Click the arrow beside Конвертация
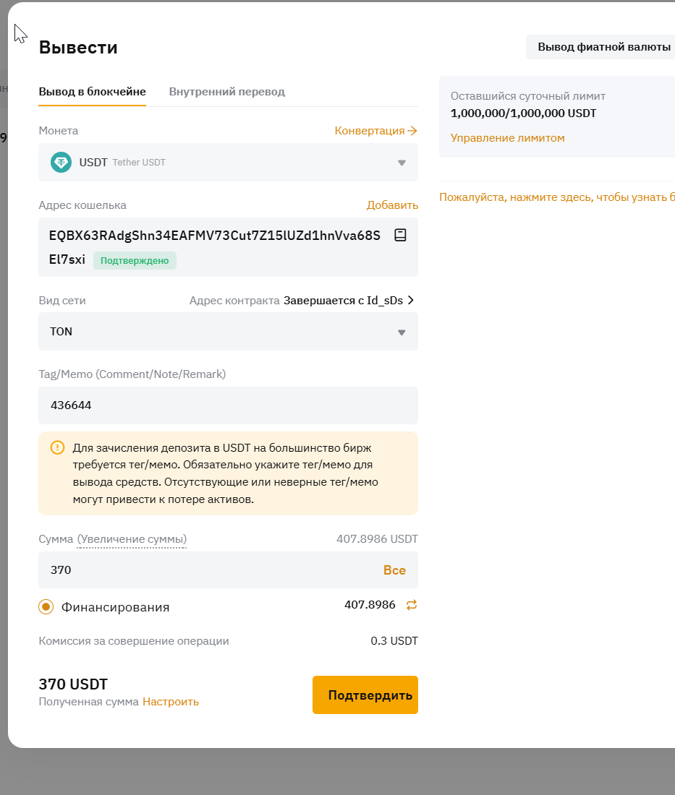This screenshot has height=795, width=675. 412,131
